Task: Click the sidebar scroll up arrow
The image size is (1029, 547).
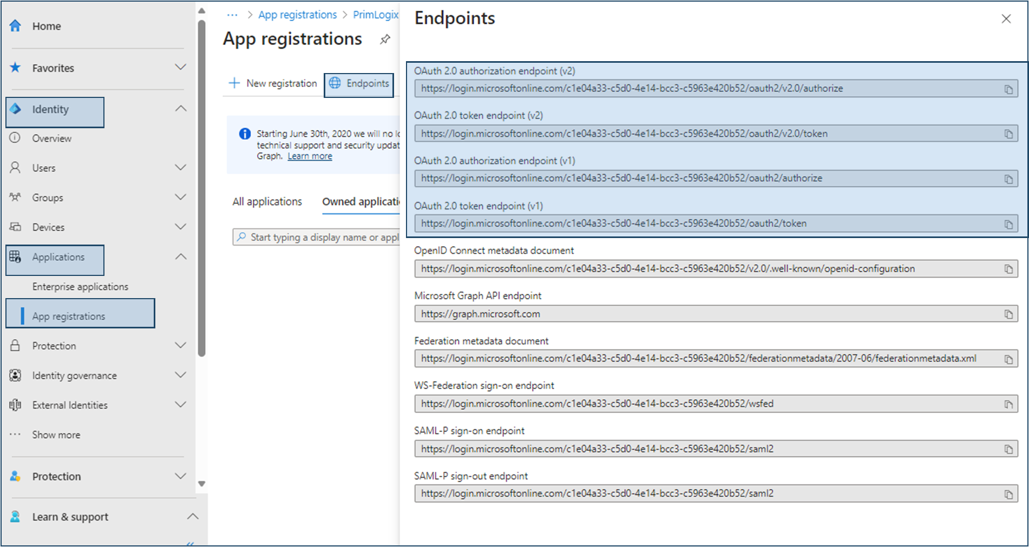Action: click(201, 10)
